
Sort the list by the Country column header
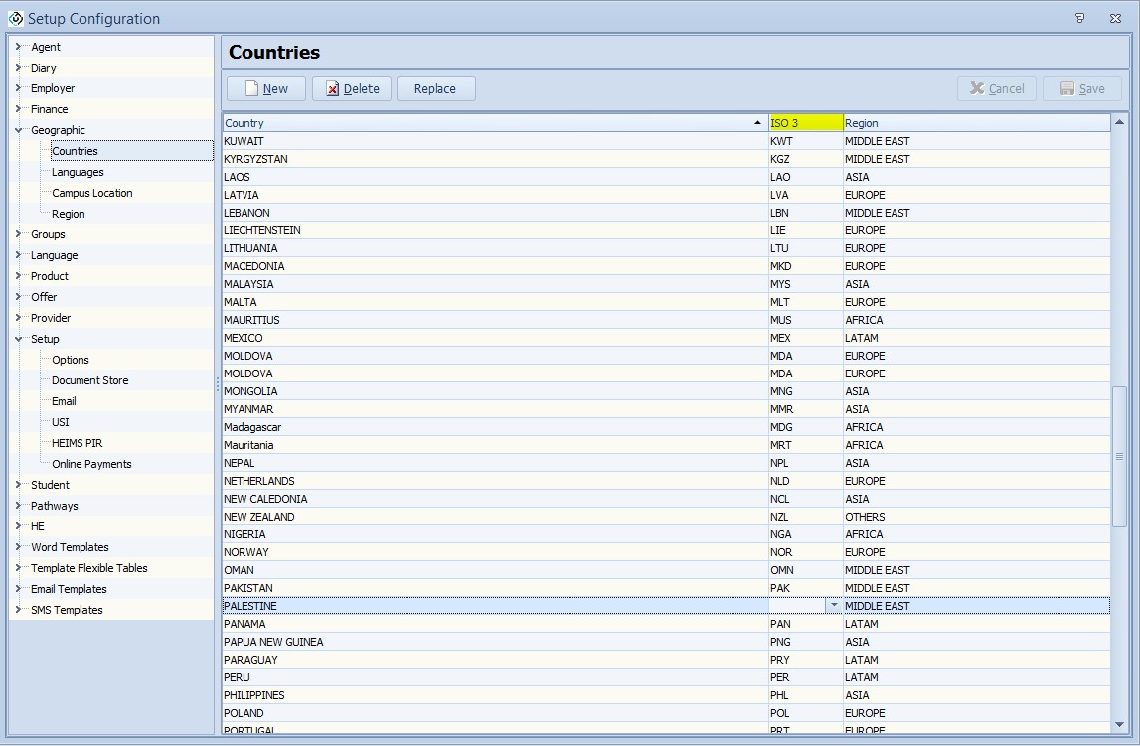492,122
